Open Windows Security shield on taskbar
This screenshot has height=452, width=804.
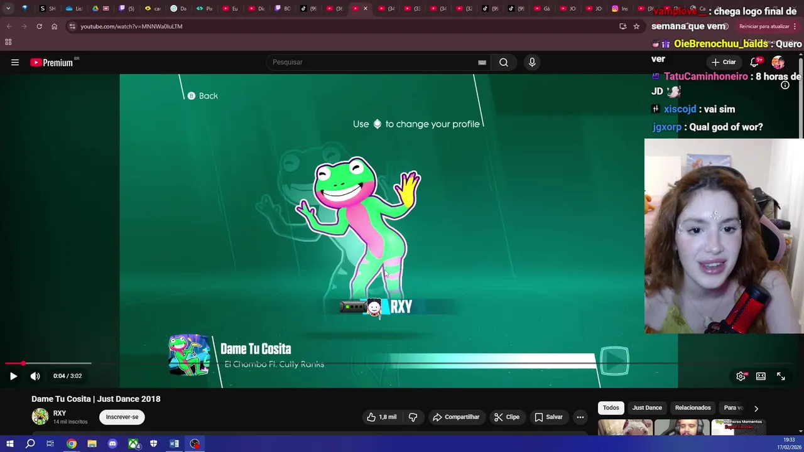[154, 444]
